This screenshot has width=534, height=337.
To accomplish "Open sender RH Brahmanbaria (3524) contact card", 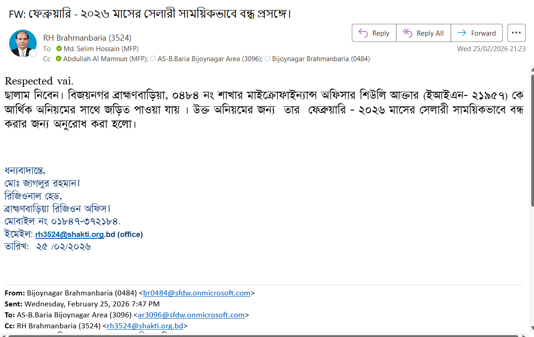I will [x=87, y=38].
